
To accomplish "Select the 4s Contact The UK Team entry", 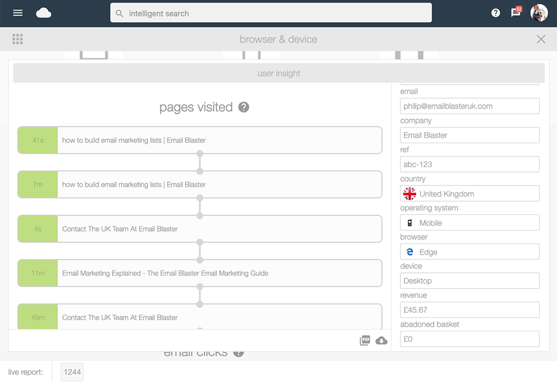I will pyautogui.click(x=200, y=229).
